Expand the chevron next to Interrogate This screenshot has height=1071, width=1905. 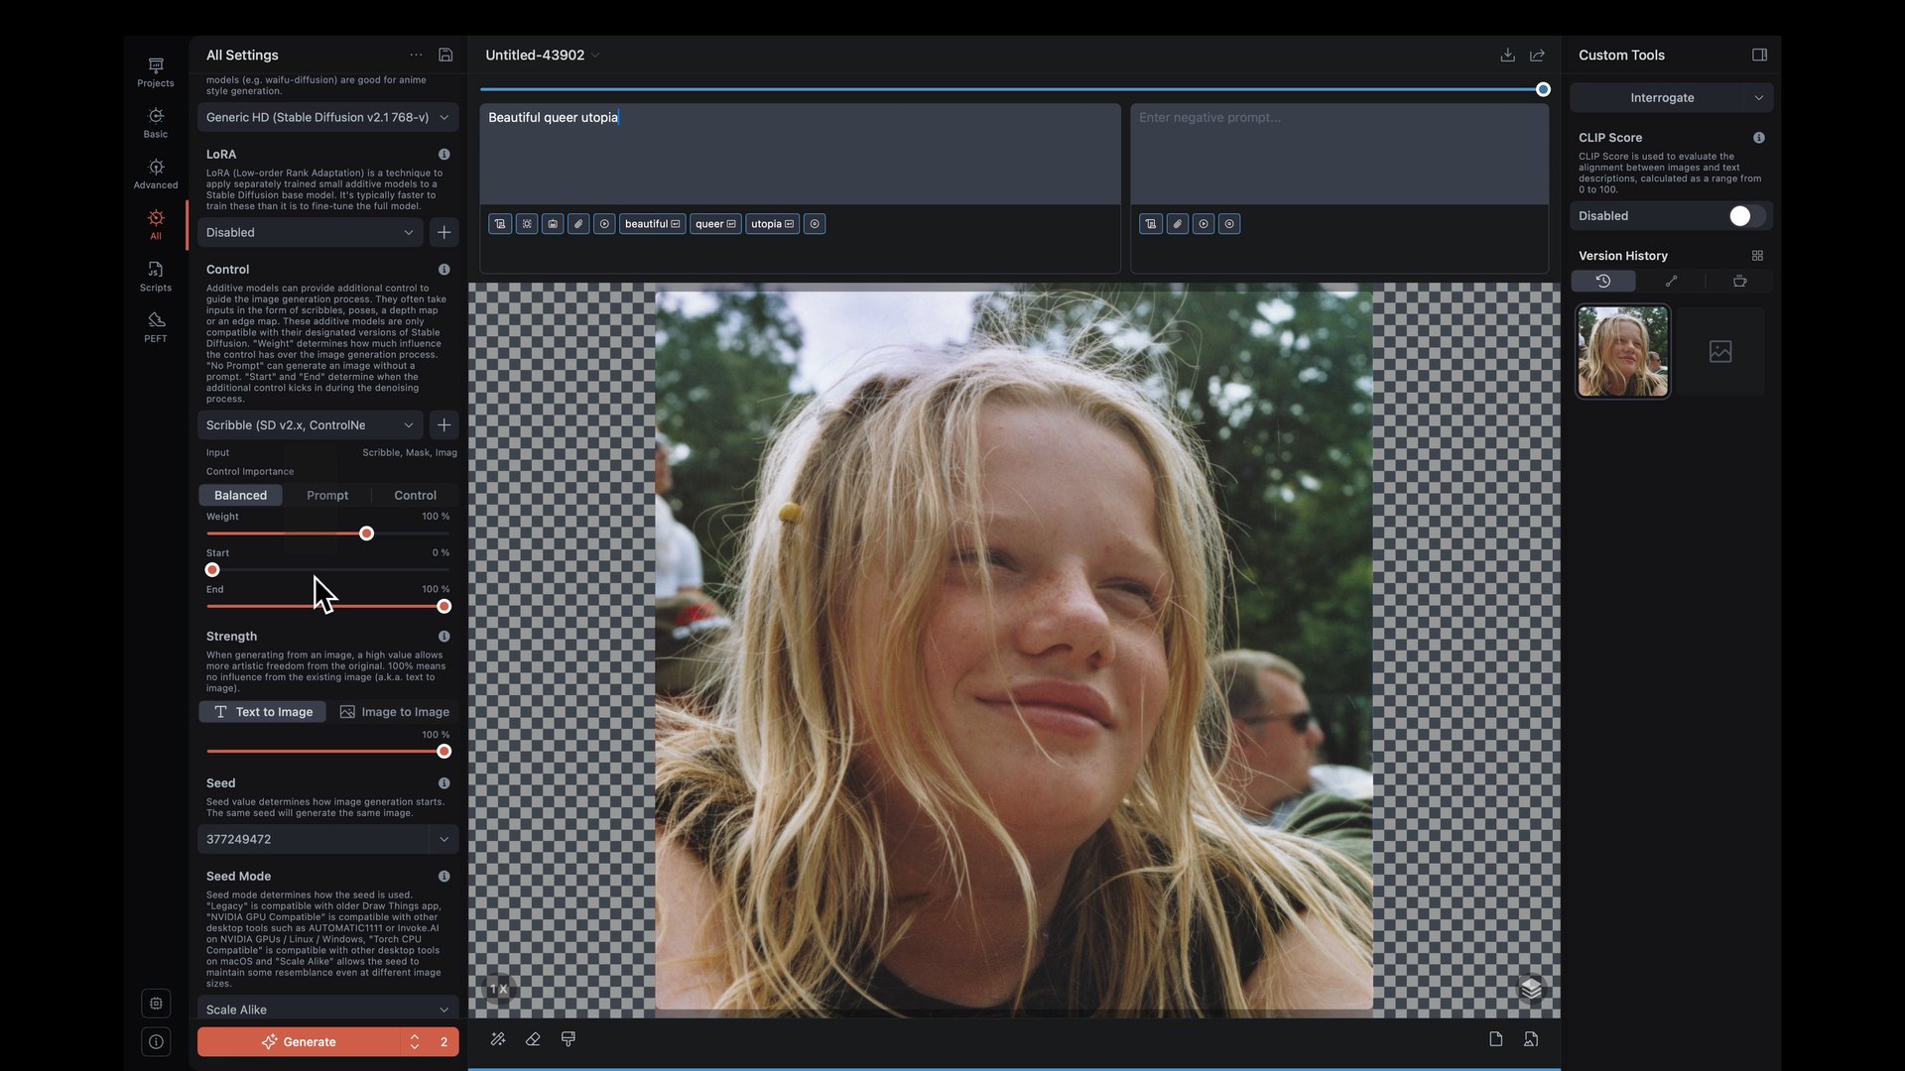[x=1758, y=98]
